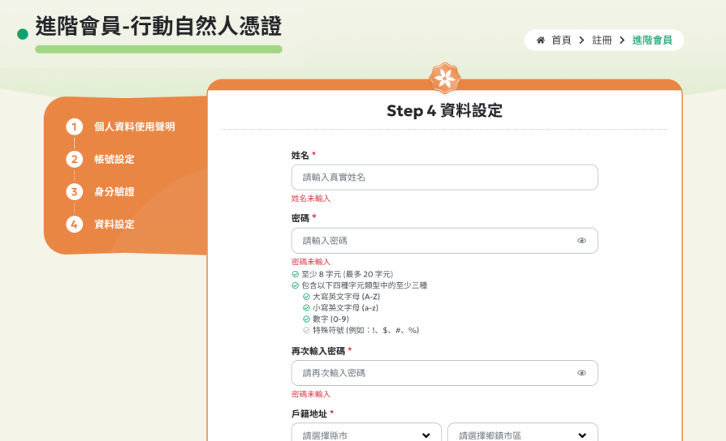Screen dimensions: 726x441
Task: Click step 1 circle number icon
Action: click(x=75, y=127)
